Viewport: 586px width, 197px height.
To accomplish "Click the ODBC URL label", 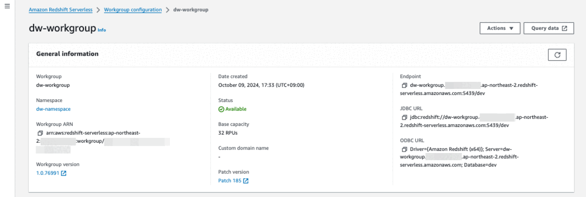I will 413,140.
